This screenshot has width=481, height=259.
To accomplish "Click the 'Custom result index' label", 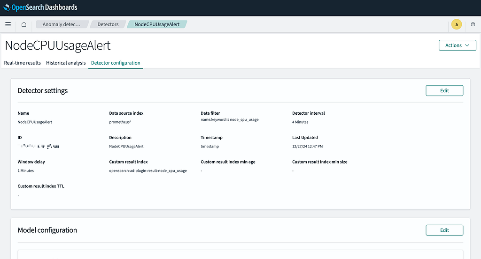I will (x=128, y=162).
